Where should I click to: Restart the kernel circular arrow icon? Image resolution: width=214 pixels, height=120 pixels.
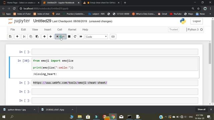[x=75, y=36]
